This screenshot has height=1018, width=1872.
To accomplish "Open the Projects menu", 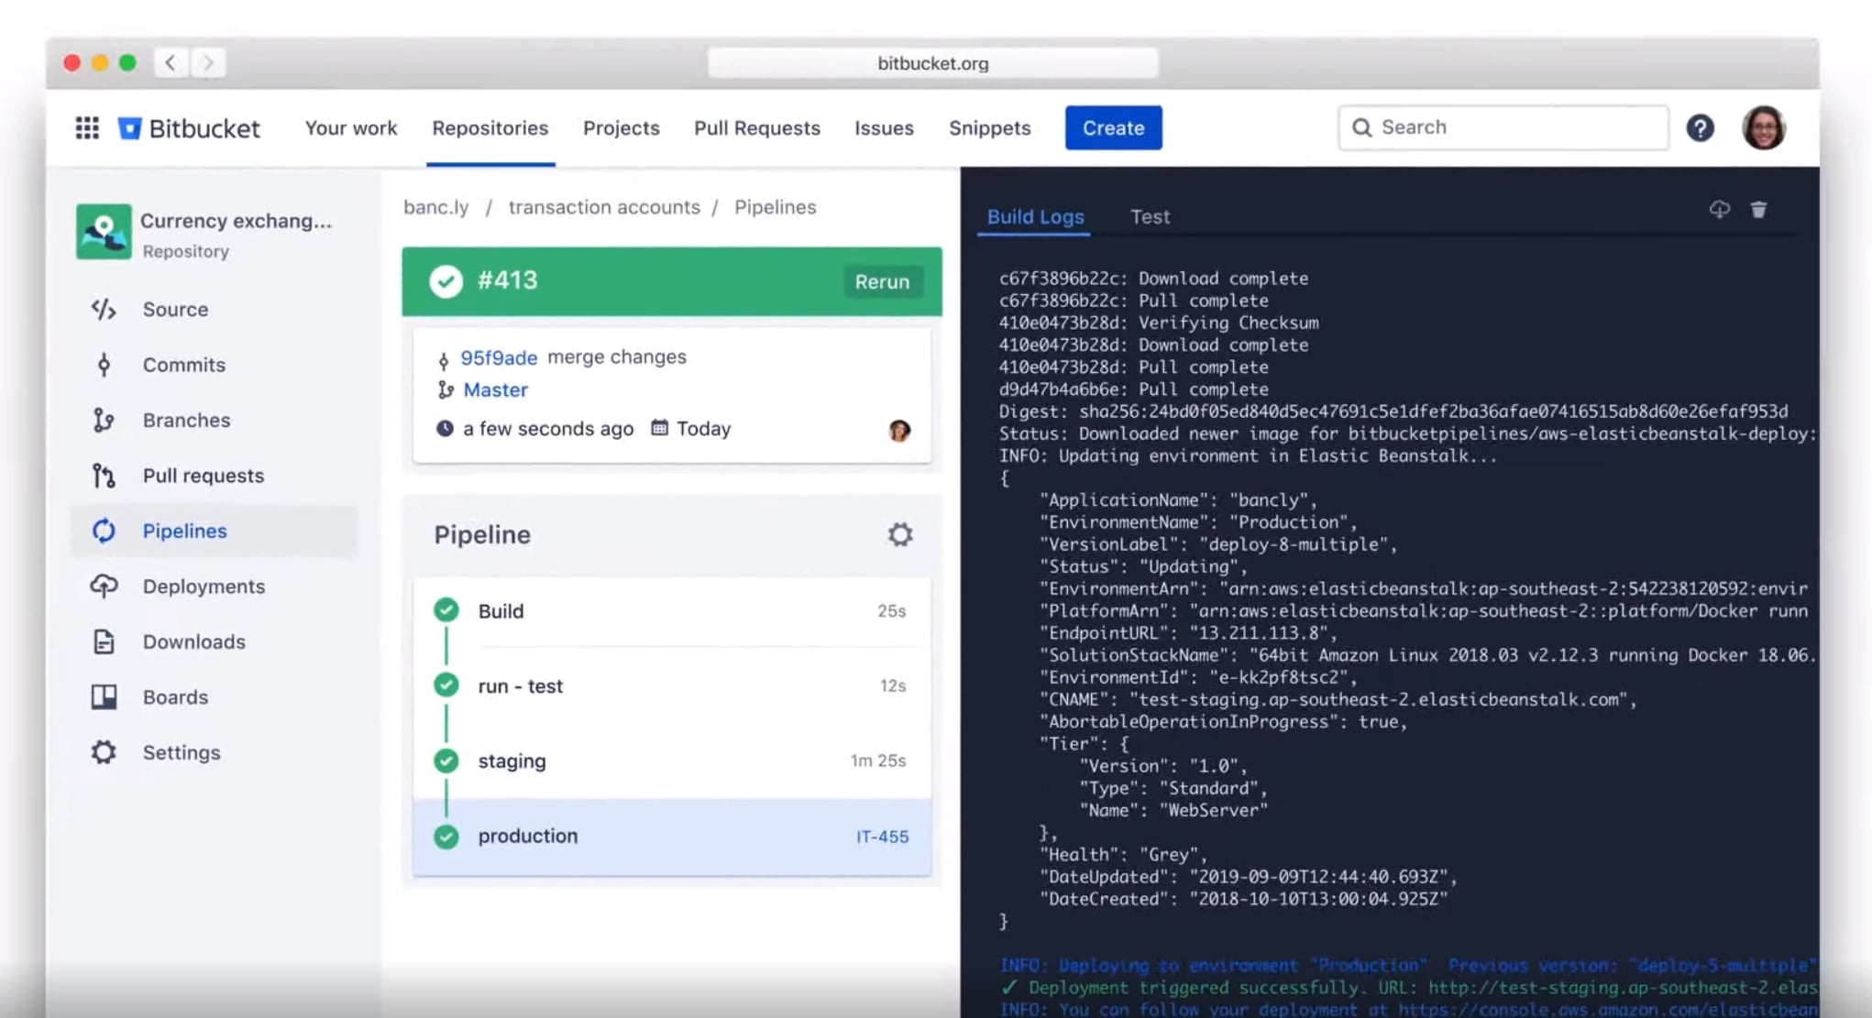I will pyautogui.click(x=622, y=128).
